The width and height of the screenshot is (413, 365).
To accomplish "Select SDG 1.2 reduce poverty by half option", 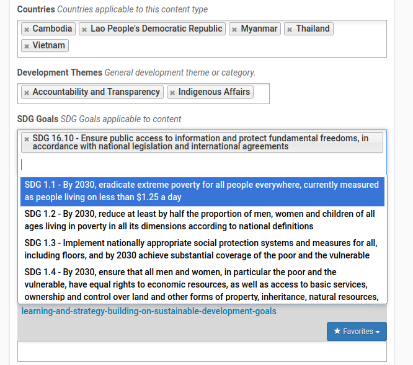I will pyautogui.click(x=202, y=220).
